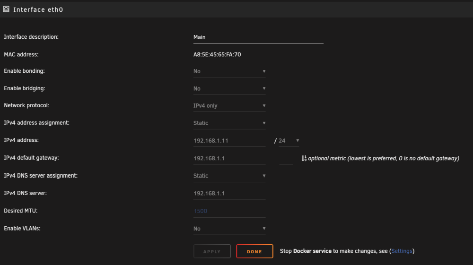Click the Enable bonding label
The width and height of the screenshot is (473, 265).
(24, 71)
